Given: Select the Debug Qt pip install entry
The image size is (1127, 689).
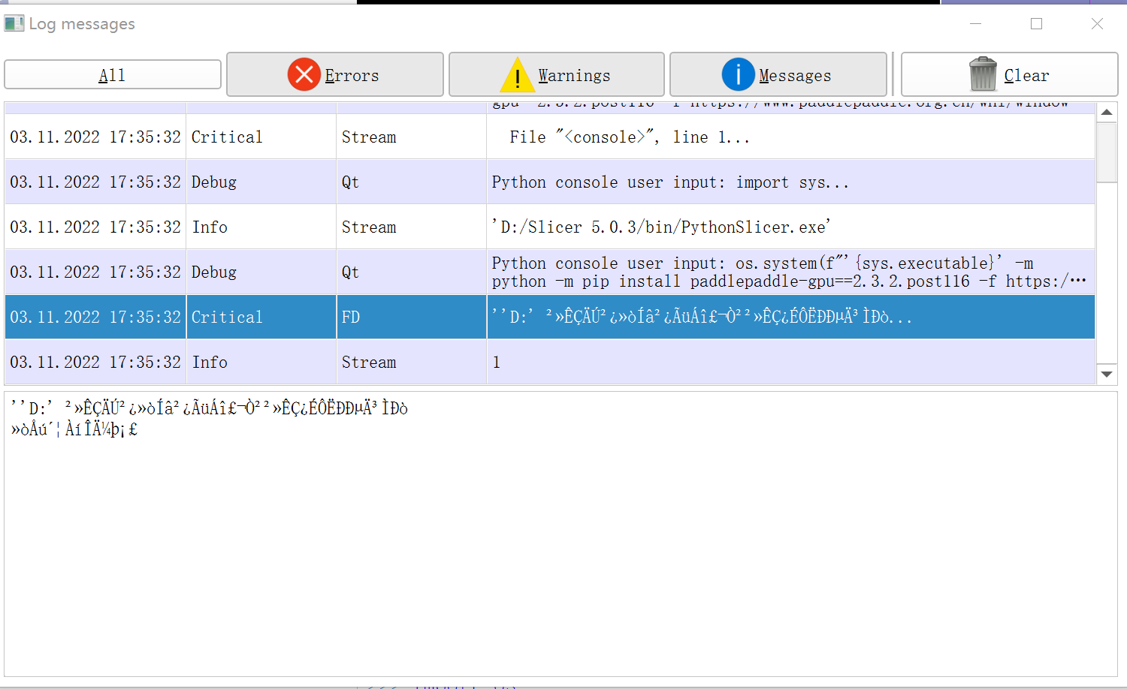Looking at the screenshot, I should [x=526, y=272].
